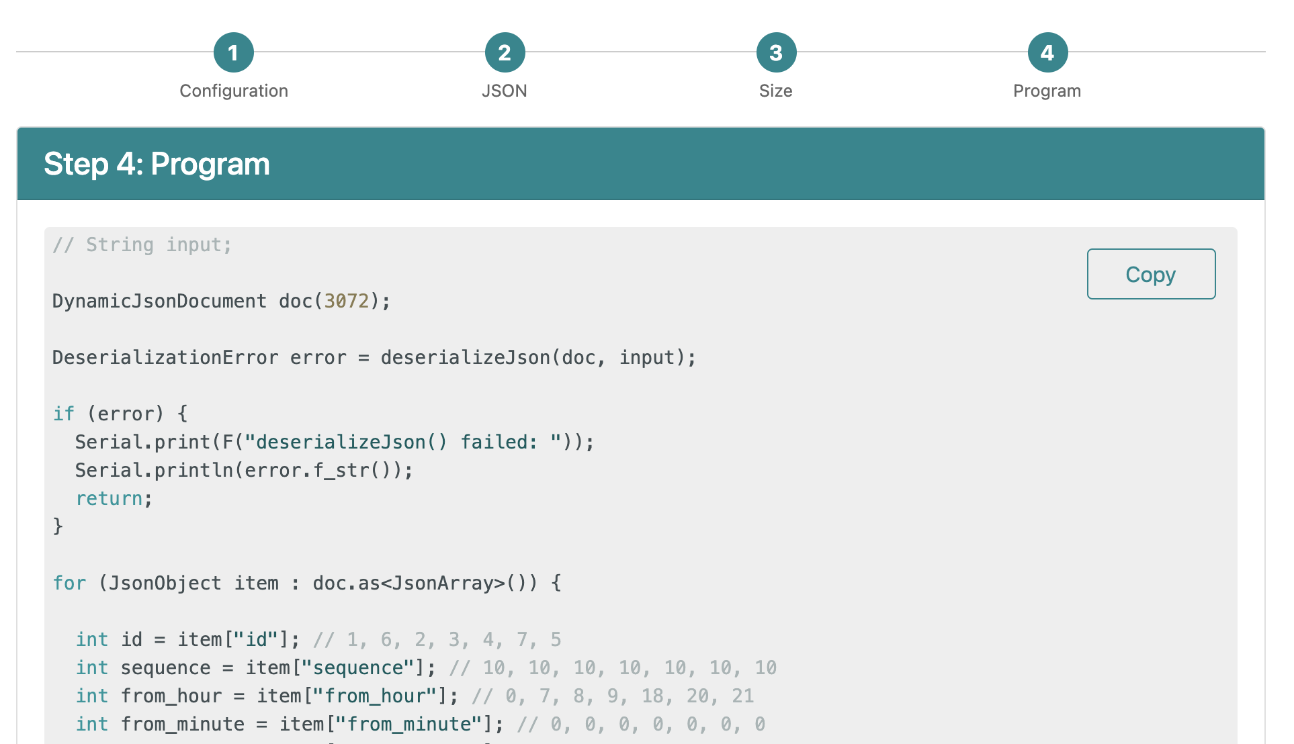Image resolution: width=1294 pixels, height=744 pixels.
Task: Click the 'int from_minute = item["from_minute"]' line
Action: point(420,724)
